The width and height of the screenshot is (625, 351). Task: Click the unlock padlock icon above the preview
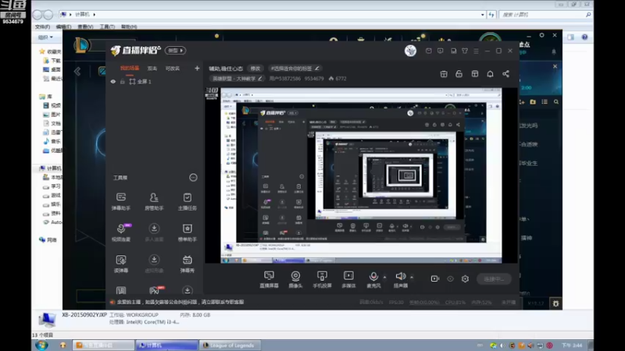[459, 74]
